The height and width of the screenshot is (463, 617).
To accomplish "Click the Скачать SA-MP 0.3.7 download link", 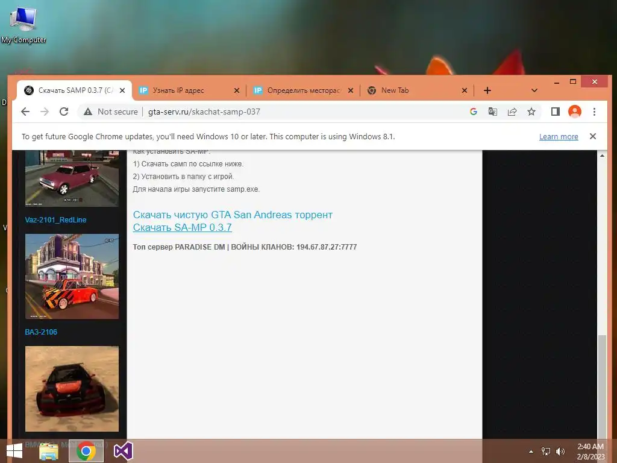I will click(x=182, y=227).
